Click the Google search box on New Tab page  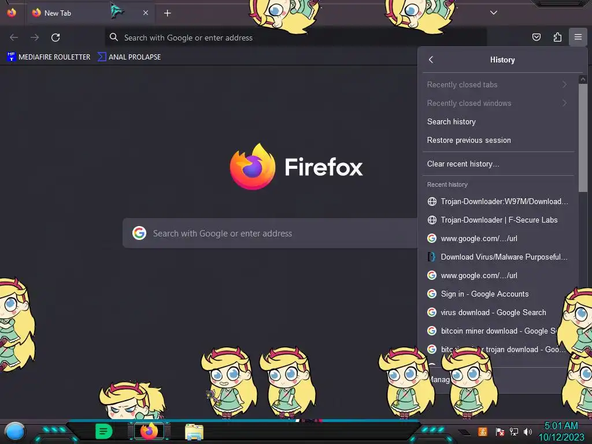270,233
